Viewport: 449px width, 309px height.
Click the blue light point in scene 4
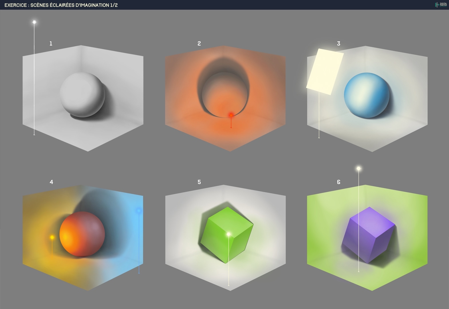(x=139, y=211)
